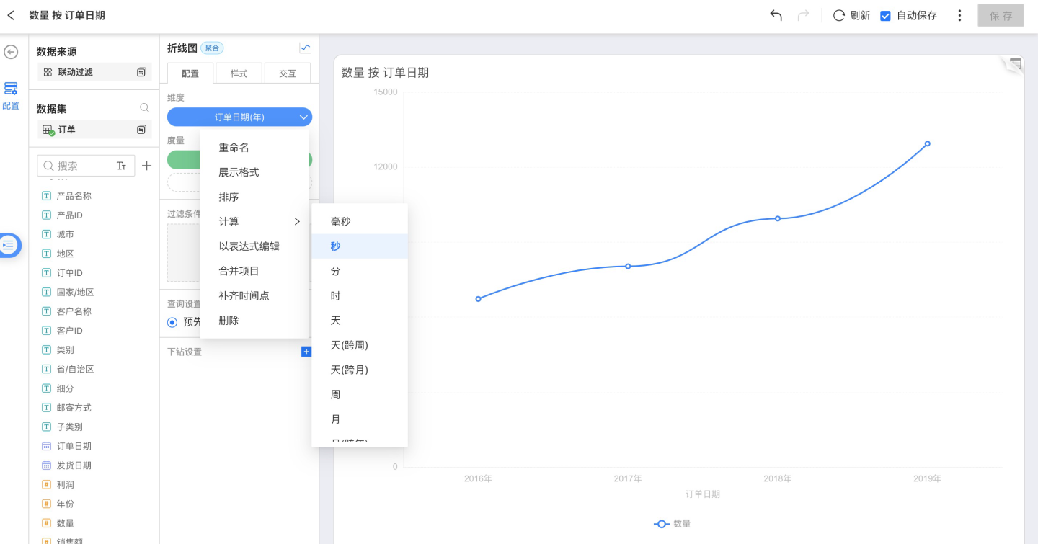Viewport: 1038px width, 544px height.
Task: Collapse panel with circled left arrow
Action: (x=11, y=52)
